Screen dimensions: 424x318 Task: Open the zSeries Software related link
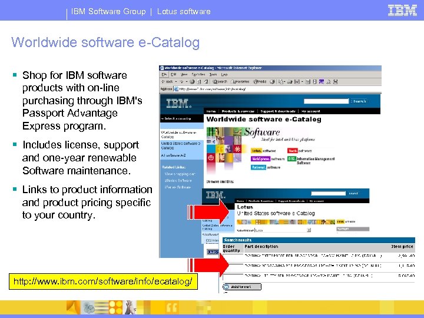coord(178,180)
